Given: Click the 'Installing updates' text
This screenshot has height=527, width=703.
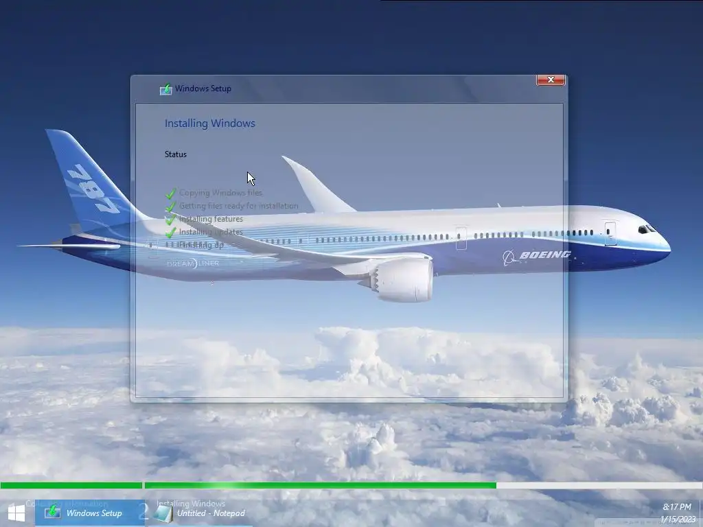Looking at the screenshot, I should 211,232.
